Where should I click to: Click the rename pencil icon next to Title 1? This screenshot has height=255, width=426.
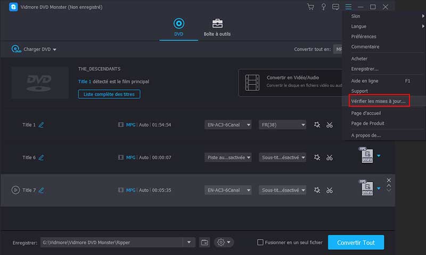(41, 125)
